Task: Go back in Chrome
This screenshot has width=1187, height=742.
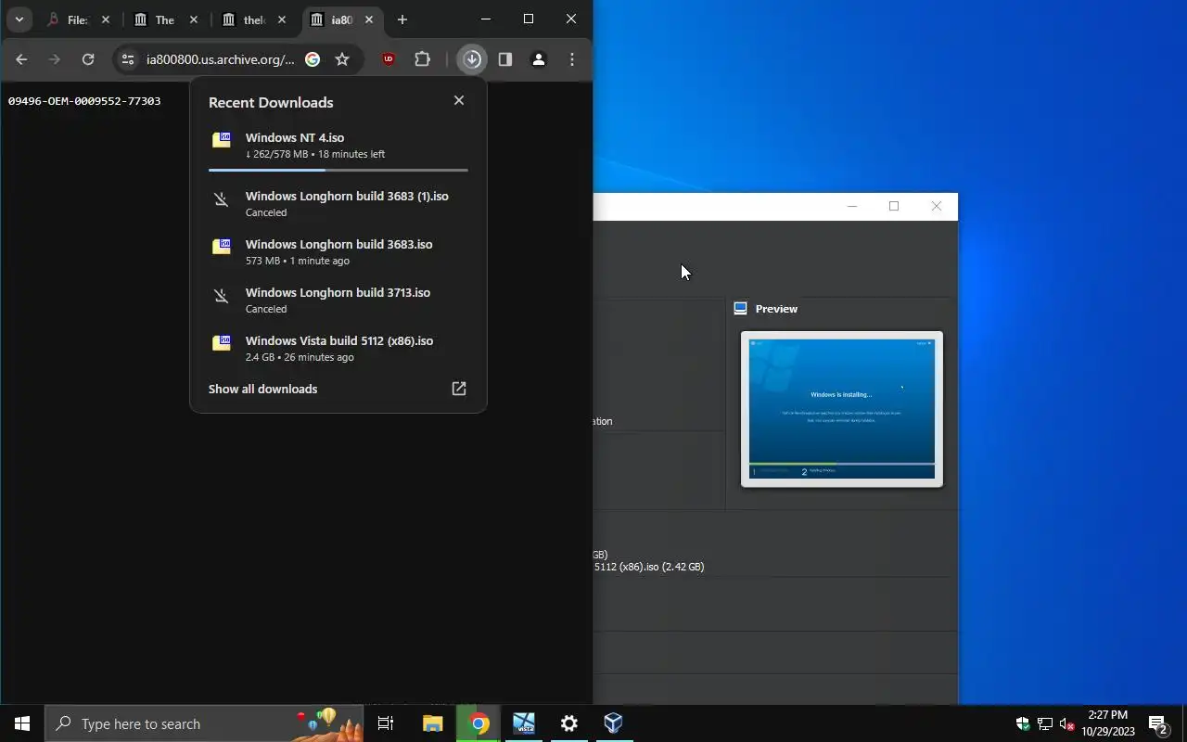Action: [21, 59]
